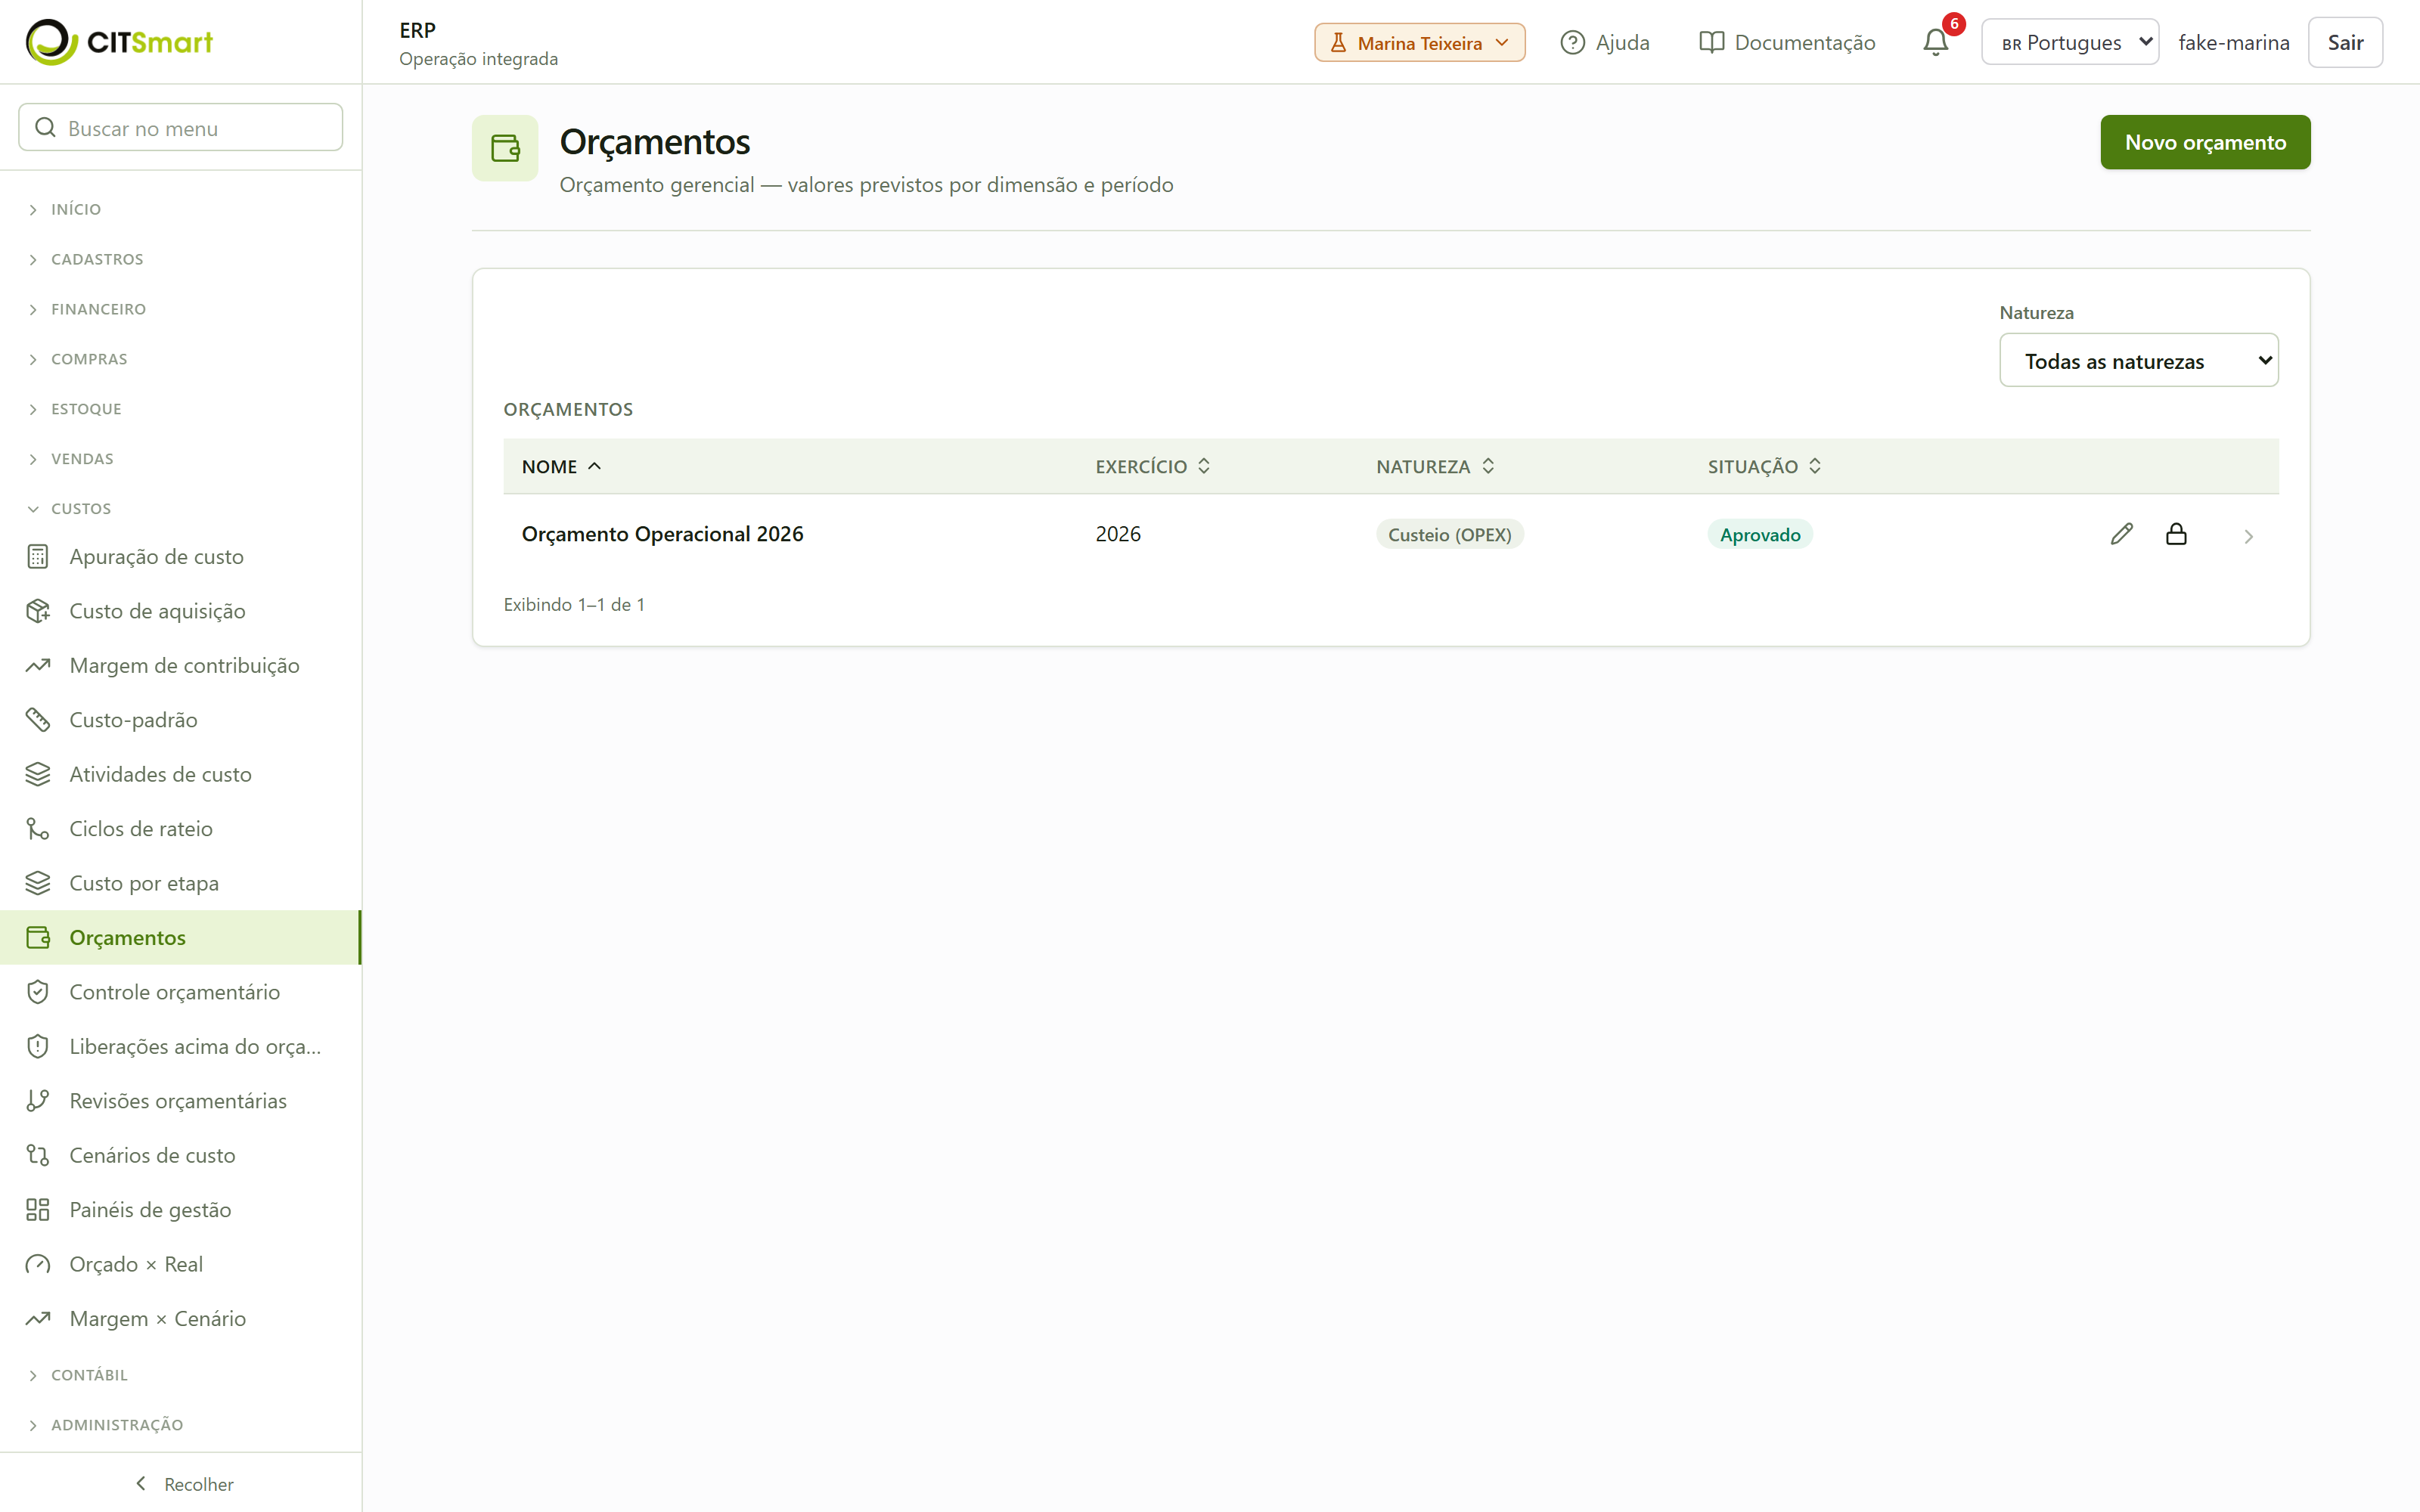The width and height of the screenshot is (2420, 1512).
Task: Click the CITSmart logo
Action: pyautogui.click(x=119, y=42)
